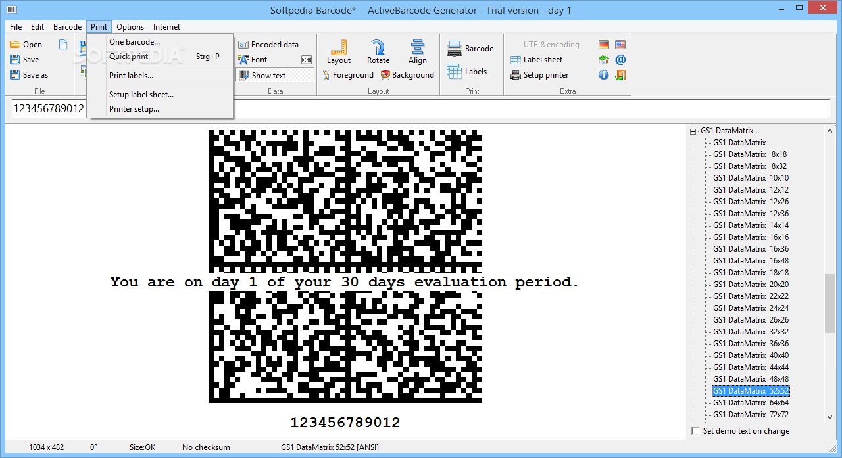Select GS1 DataMatrix 64x64
Image resolution: width=842 pixels, height=458 pixels.
(751, 403)
